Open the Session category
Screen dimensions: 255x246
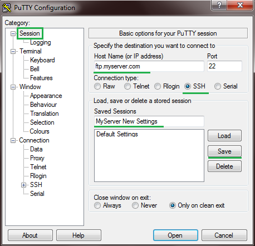tap(30, 33)
